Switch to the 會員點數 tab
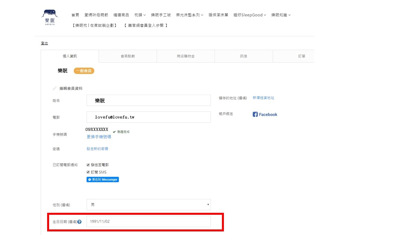Image resolution: width=419 pixels, height=235 pixels. tap(128, 56)
